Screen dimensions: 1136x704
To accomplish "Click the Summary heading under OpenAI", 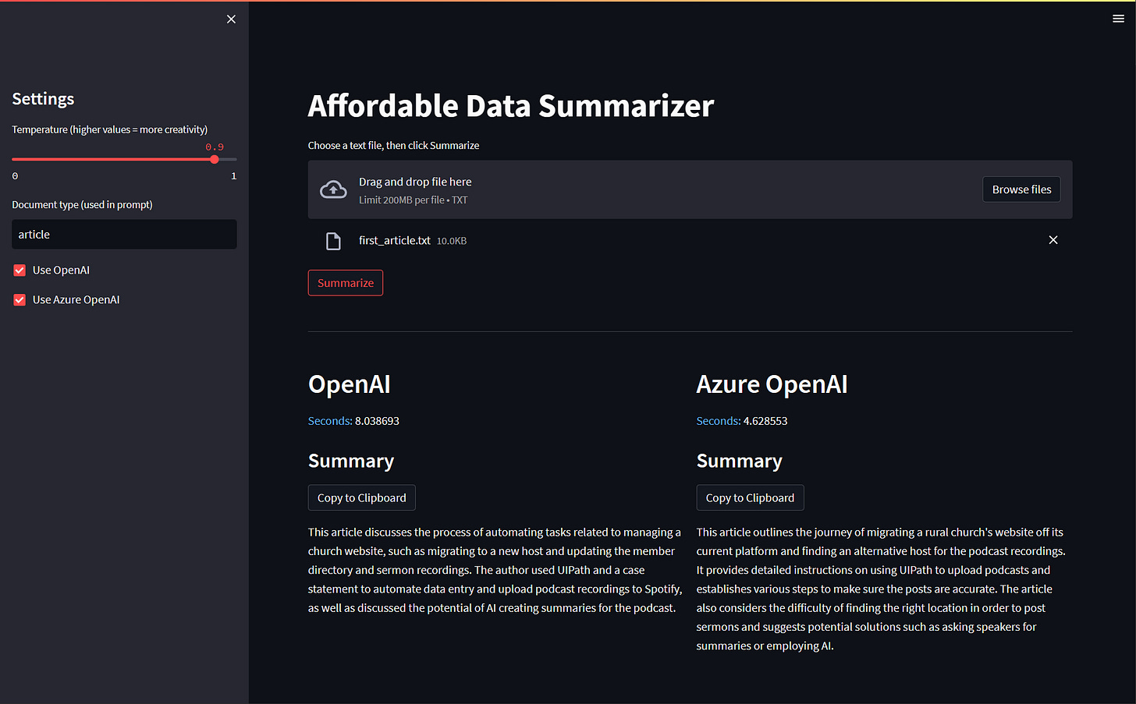I will point(351,461).
